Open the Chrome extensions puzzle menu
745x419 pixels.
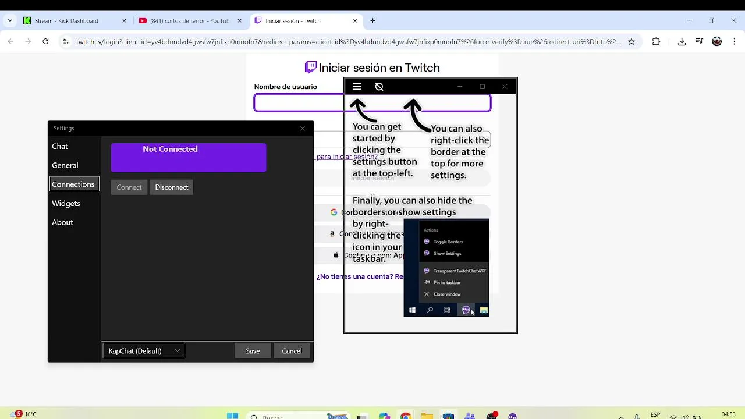656,42
